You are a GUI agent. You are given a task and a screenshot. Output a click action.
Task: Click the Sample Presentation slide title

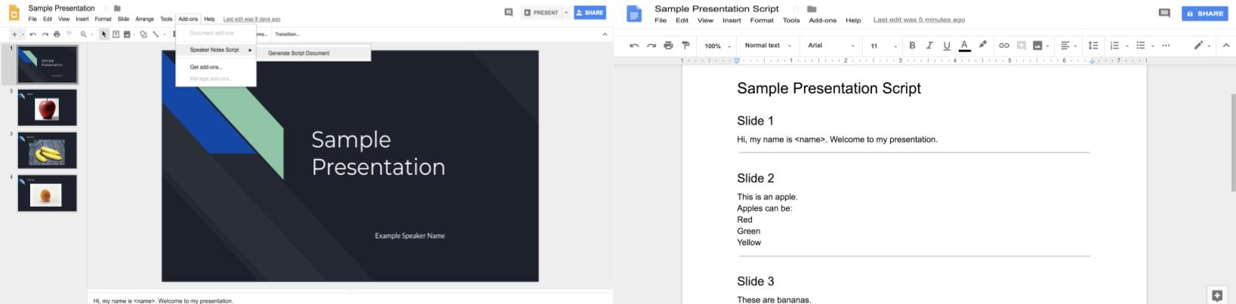(x=378, y=153)
